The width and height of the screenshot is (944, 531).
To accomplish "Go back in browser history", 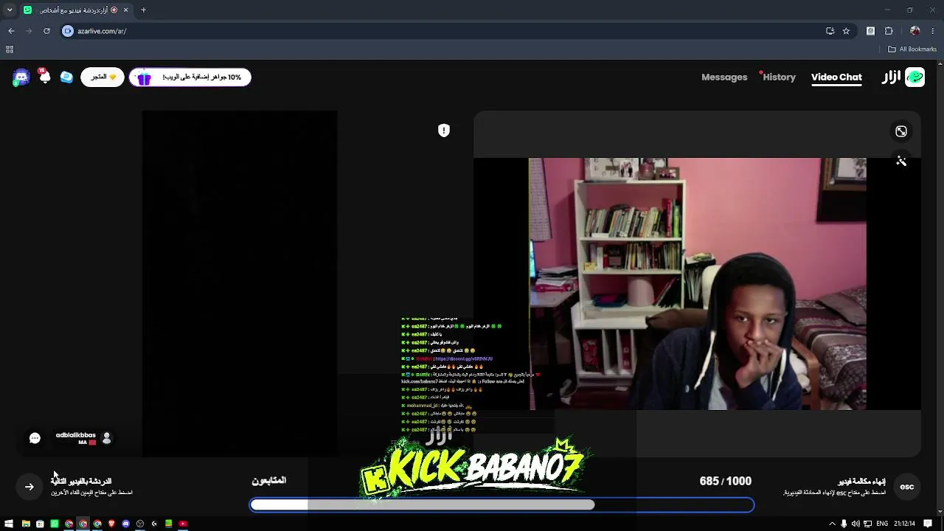I will click(11, 31).
